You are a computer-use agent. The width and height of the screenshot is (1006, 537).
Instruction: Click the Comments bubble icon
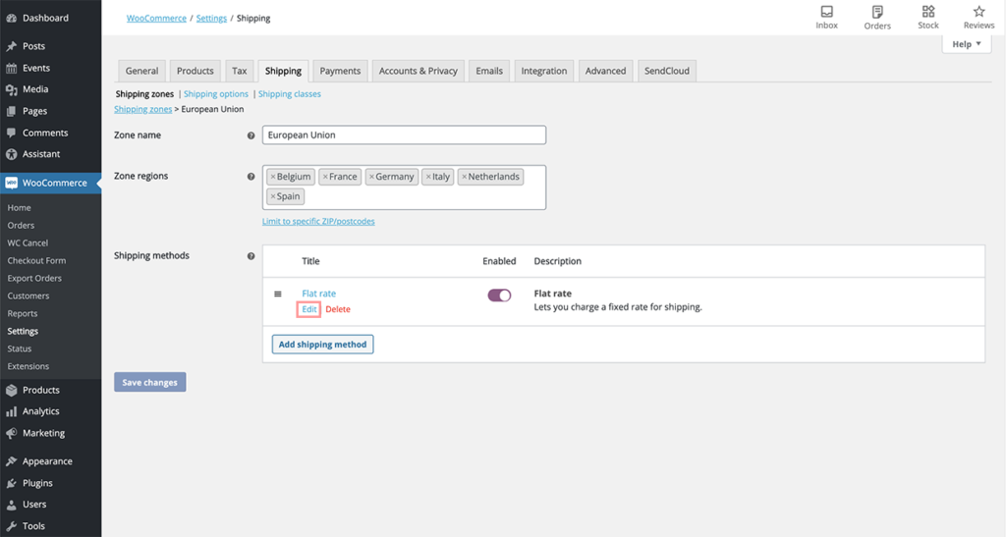click(11, 133)
